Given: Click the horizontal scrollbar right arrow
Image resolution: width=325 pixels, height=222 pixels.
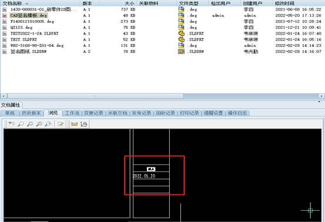Looking at the screenshot, I should (x=321, y=96).
